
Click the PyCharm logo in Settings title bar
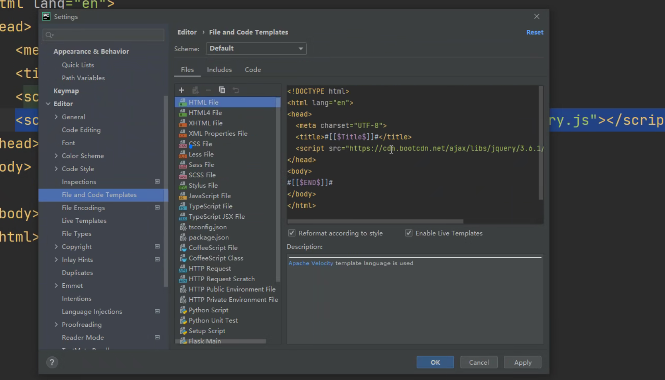point(46,17)
